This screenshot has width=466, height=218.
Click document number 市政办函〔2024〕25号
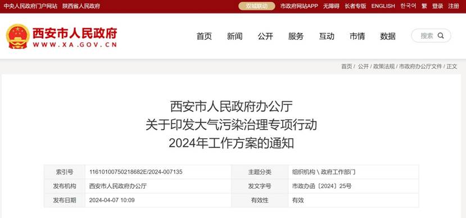pos(322,186)
